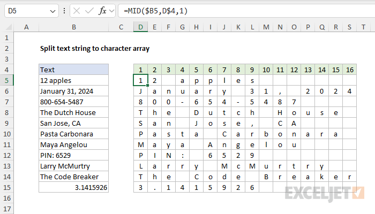Select the cell '800-654-5487'
The image size is (375, 214).
click(74, 102)
